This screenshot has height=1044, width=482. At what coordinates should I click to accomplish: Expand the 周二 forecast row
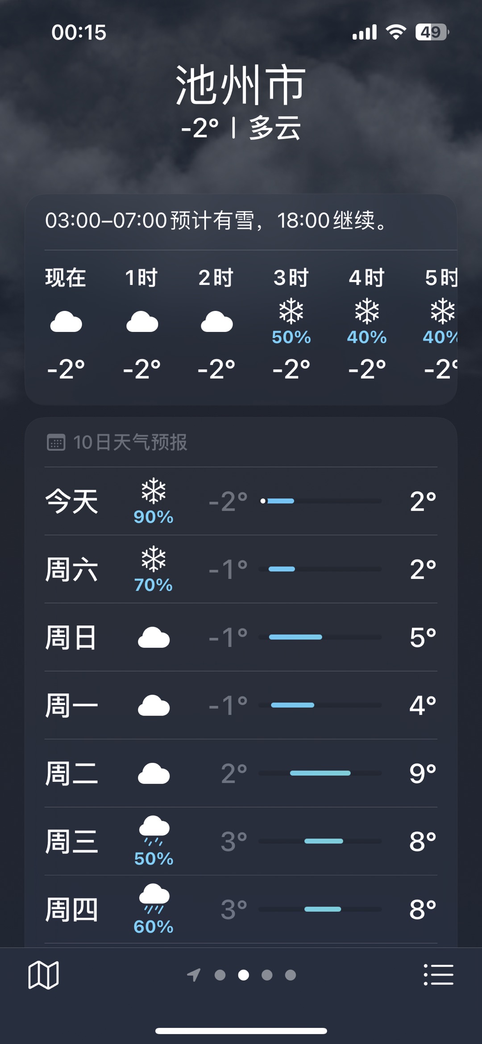coord(241,773)
